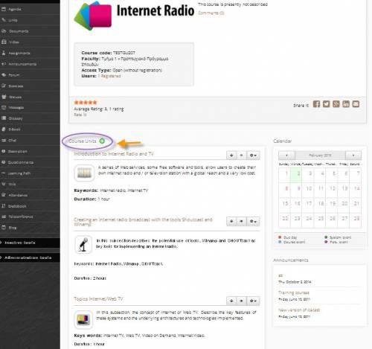Screen dimensions: 372x349
Task: Open gear dropdown for Introduction to Internet Radio unit
Action: (x=253, y=156)
